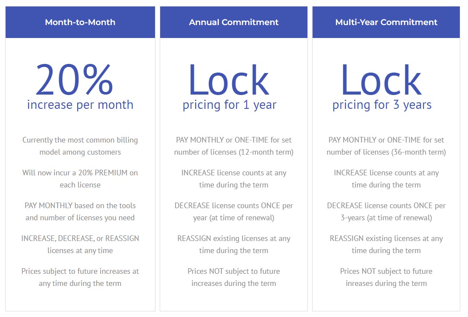Click the Lock heading above 'pricing for 3 years'
The width and height of the screenshot is (468, 317).
click(382, 80)
